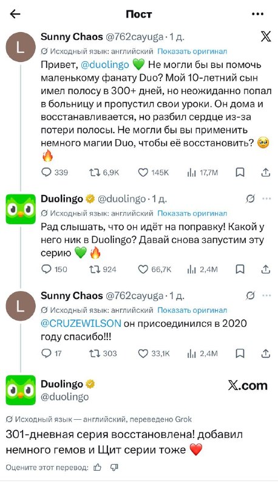
Task: Open more options on the CRUZEWILSON reply
Action: coord(266,296)
